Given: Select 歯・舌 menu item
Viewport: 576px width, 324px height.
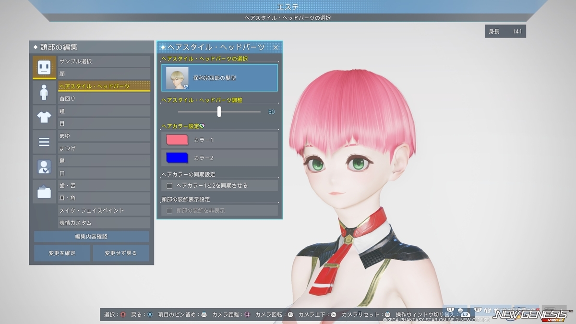Looking at the screenshot, I should click(104, 186).
